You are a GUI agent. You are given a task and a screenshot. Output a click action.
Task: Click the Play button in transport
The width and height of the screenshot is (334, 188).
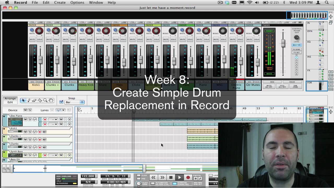click(x=180, y=178)
